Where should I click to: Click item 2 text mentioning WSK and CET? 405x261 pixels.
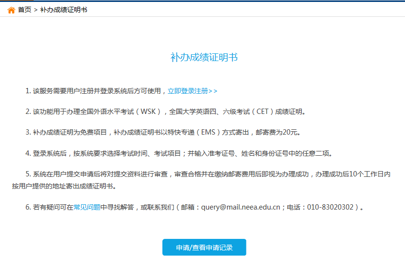coord(165,112)
